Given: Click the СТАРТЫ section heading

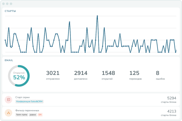Looking at the screenshot, I should click(x=10, y=11).
